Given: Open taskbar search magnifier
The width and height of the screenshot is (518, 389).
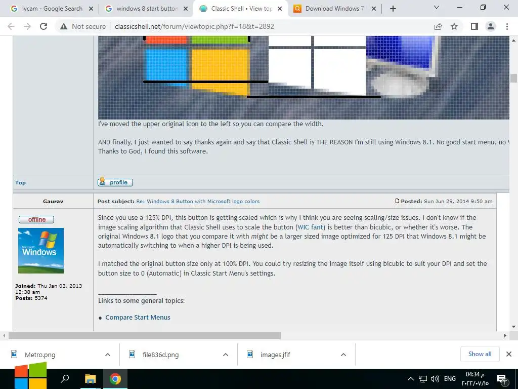Looking at the screenshot, I should [x=65, y=378].
